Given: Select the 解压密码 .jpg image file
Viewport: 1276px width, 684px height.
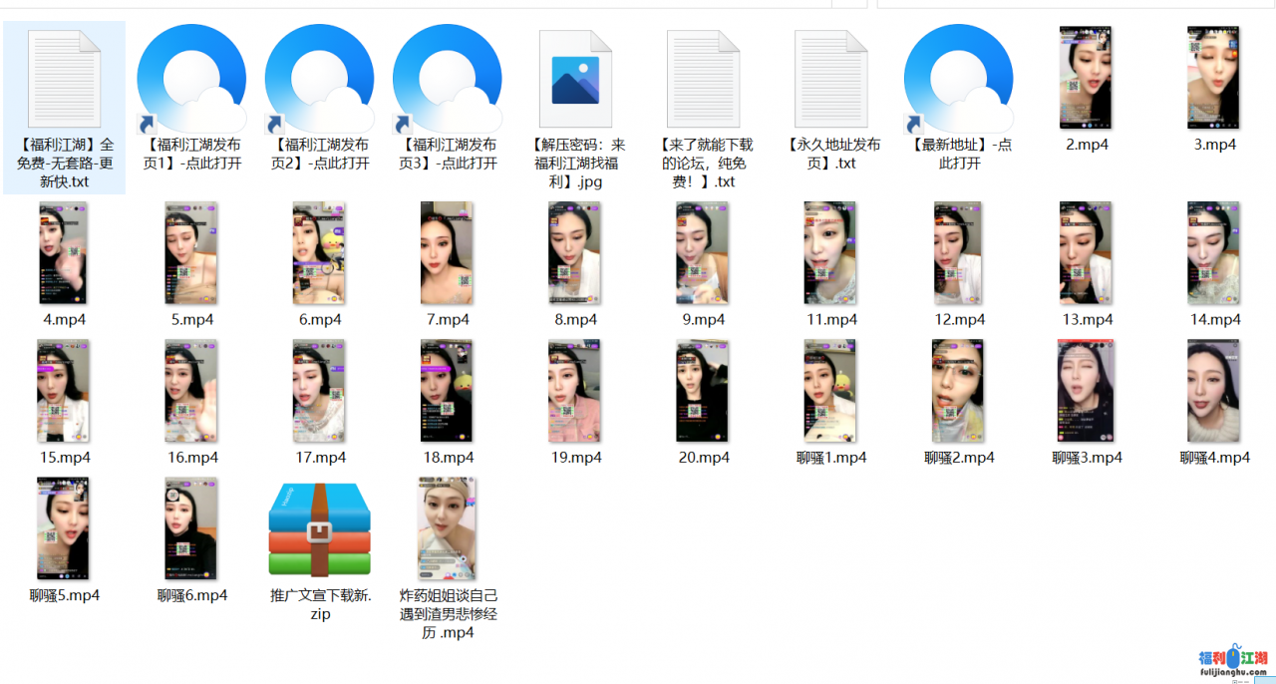Looking at the screenshot, I should (575, 80).
